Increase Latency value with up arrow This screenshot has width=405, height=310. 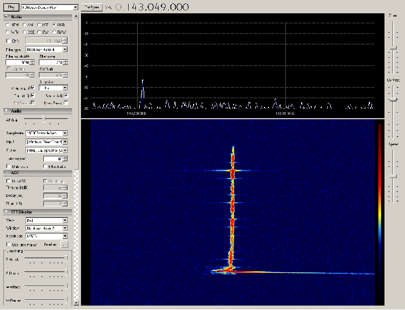[64, 156]
